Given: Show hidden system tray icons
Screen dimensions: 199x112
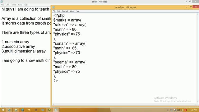Looking at the screenshot, I should point(168,110).
